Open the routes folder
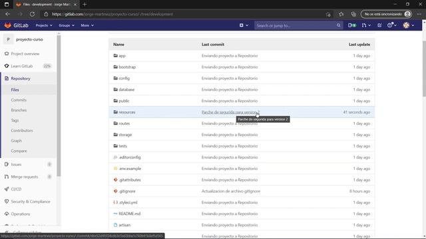Image resolution: width=426 pixels, height=239 pixels. coord(124,123)
